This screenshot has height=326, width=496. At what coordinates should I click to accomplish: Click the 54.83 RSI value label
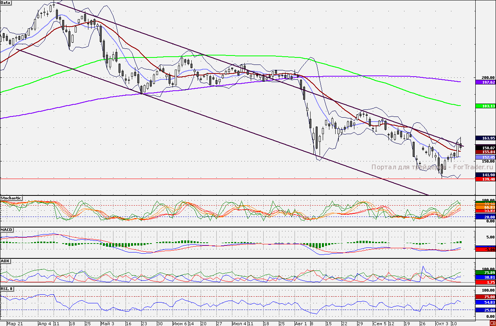coord(485,301)
